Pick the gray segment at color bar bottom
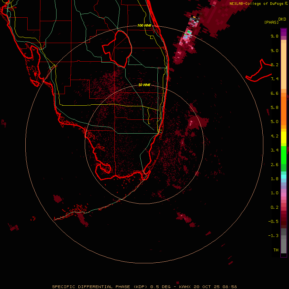Viewport: 289px width, 289px height. pos(284,246)
